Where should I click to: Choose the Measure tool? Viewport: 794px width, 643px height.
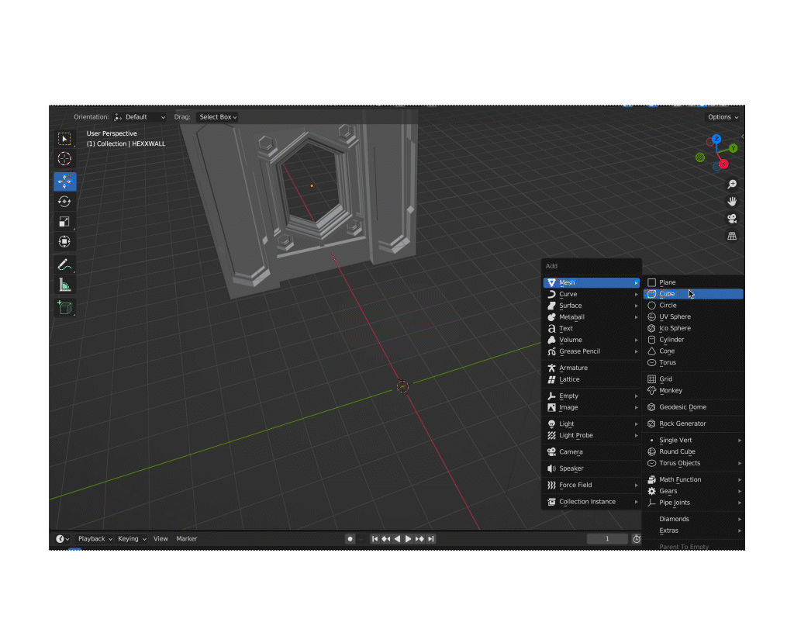65,285
